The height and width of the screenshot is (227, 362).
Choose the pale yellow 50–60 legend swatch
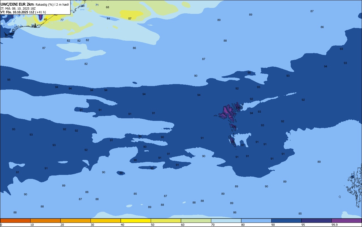tap(166, 220)
